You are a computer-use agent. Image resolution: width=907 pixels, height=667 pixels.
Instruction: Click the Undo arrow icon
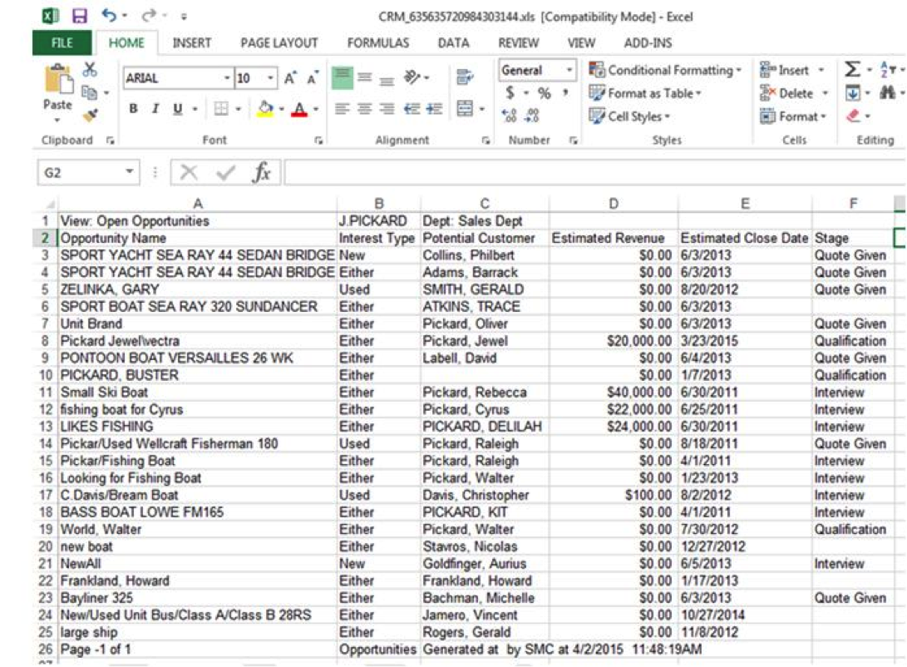[x=109, y=15]
